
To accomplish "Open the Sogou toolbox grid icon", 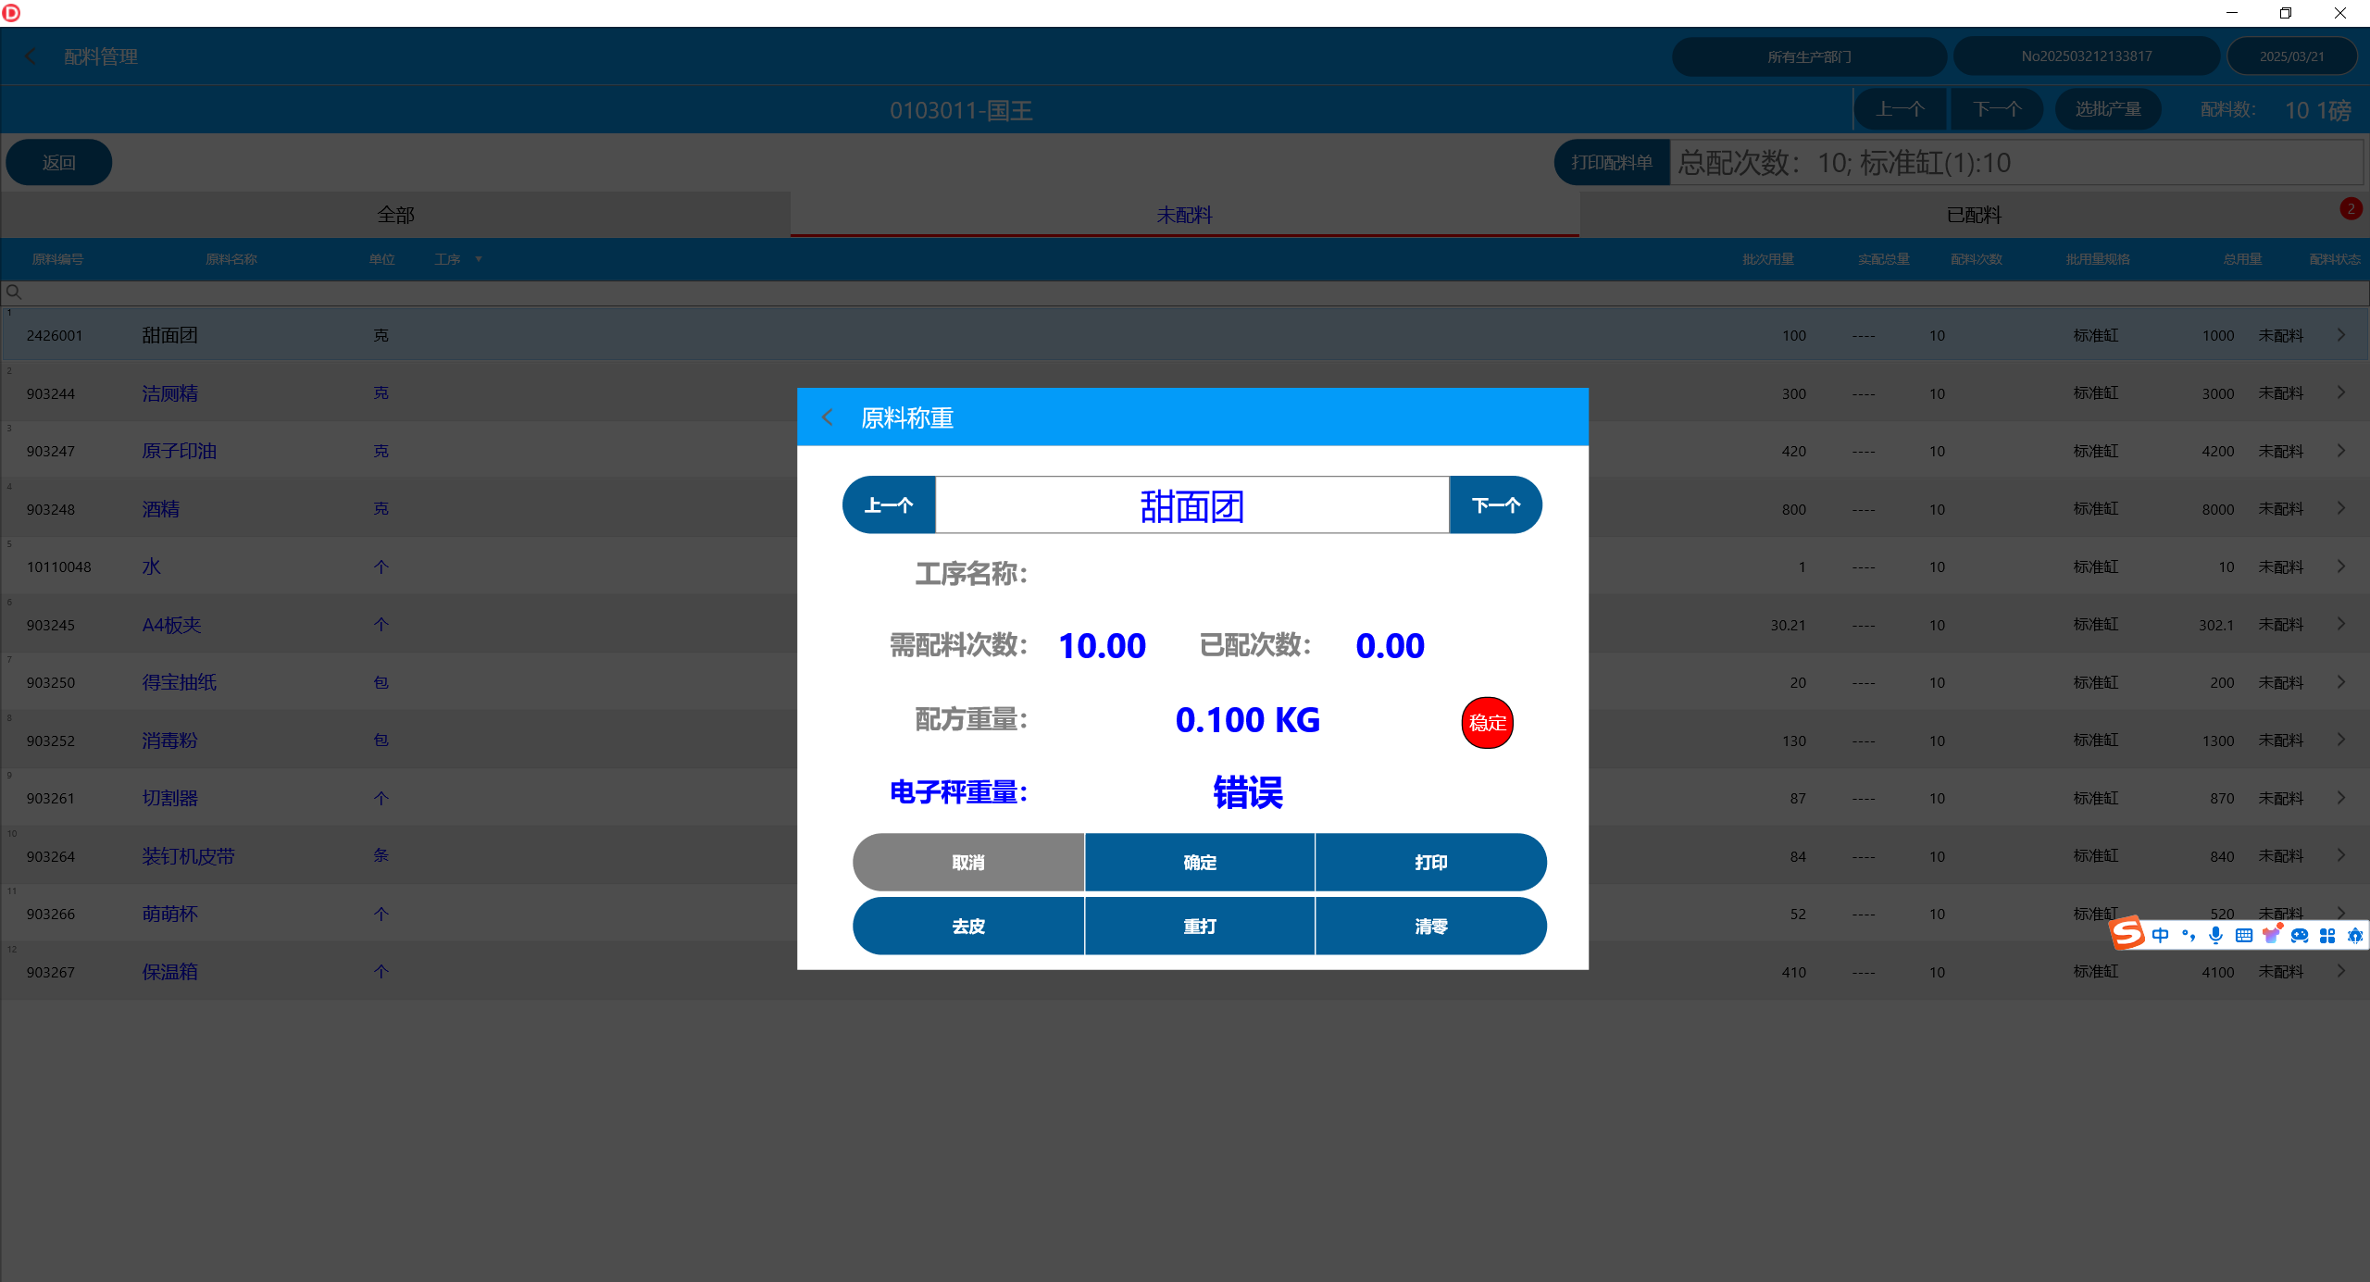I will (2327, 935).
